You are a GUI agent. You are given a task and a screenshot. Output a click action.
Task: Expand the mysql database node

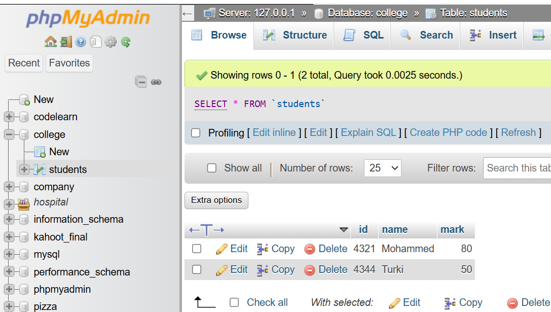9,254
